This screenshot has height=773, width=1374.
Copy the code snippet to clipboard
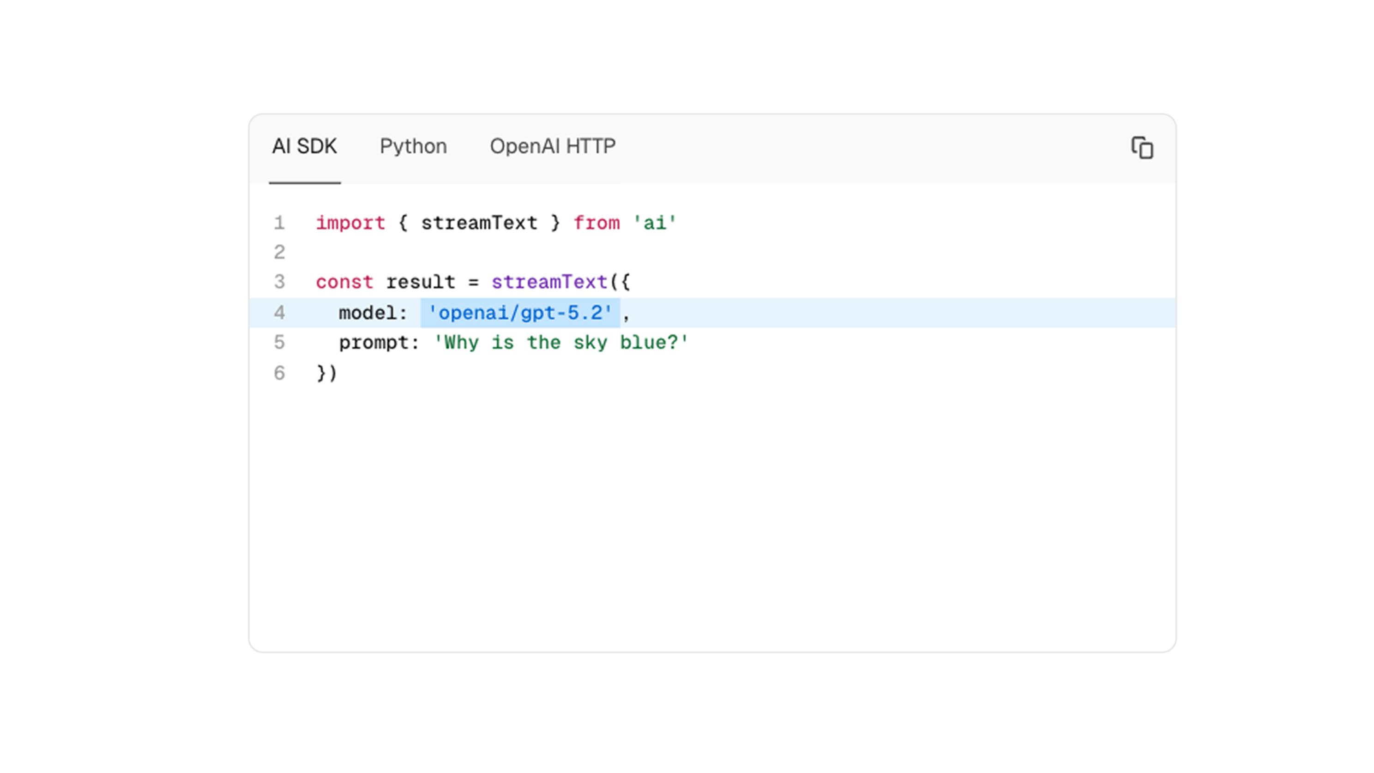pyautogui.click(x=1142, y=148)
